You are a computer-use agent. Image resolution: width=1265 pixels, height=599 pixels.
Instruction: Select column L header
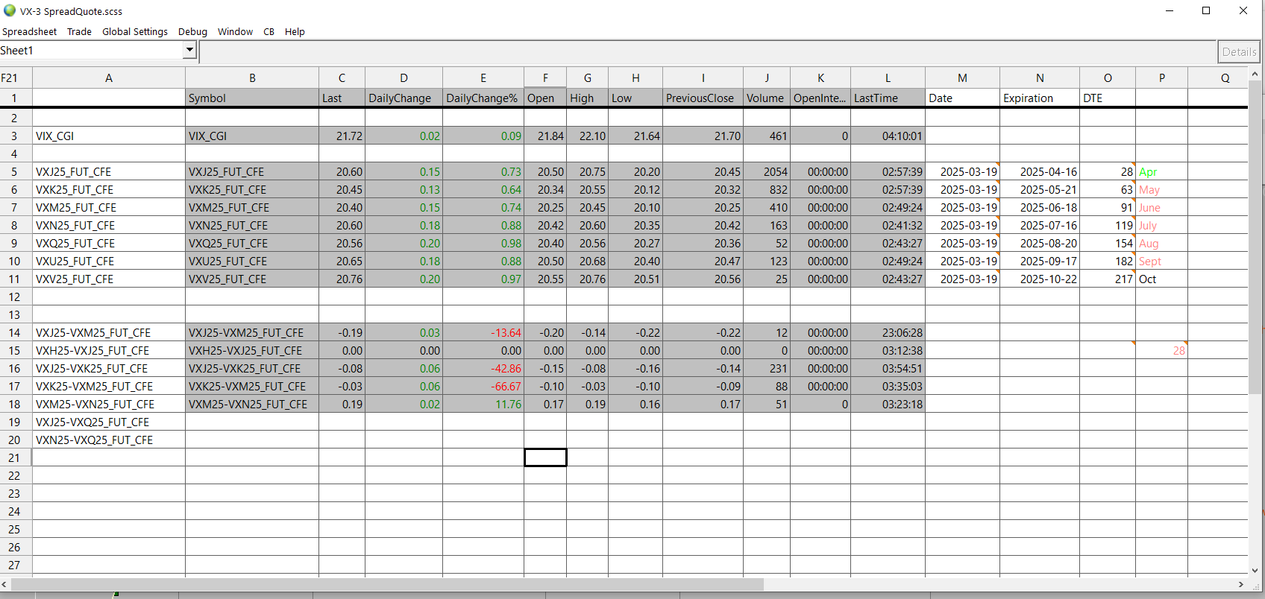pos(888,77)
